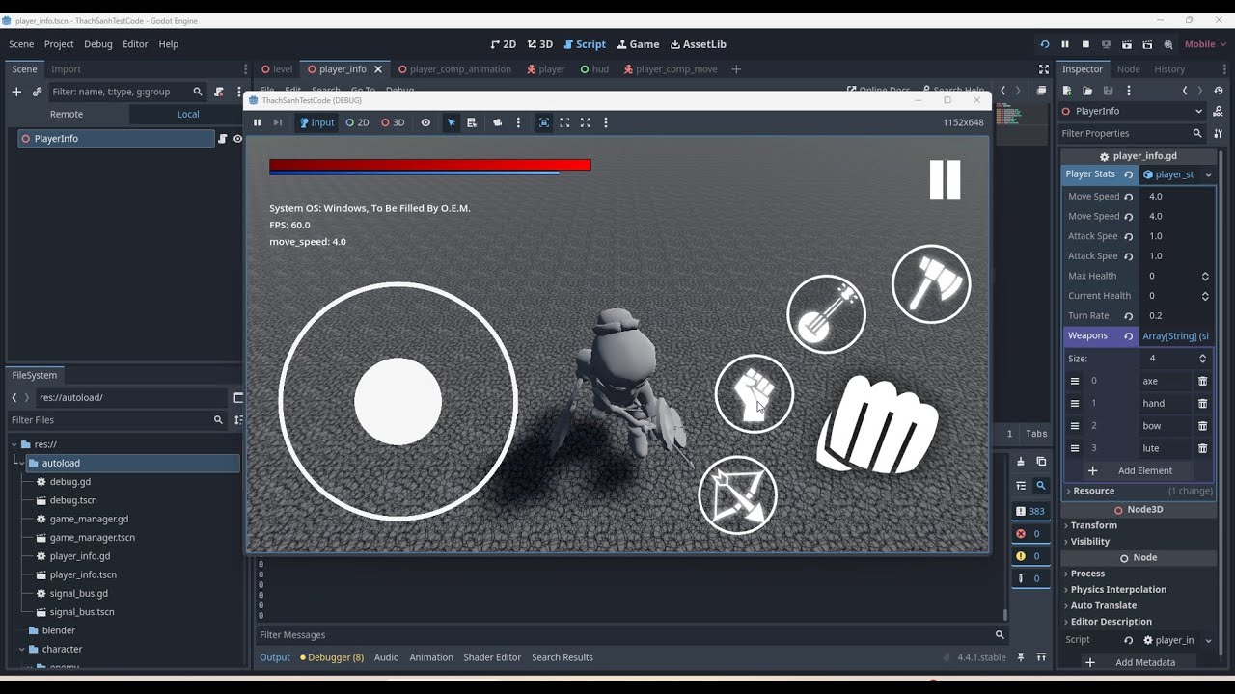Viewport: 1235px width, 694px height.
Task: Switch to the Node tab
Action: (x=1128, y=69)
